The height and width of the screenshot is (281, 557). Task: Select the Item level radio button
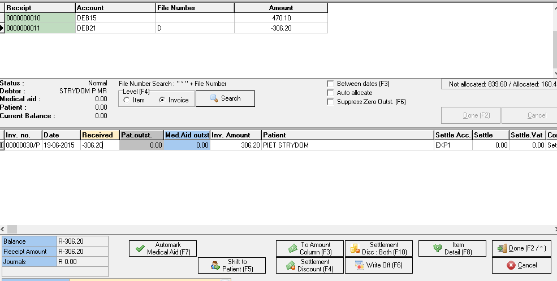[127, 100]
